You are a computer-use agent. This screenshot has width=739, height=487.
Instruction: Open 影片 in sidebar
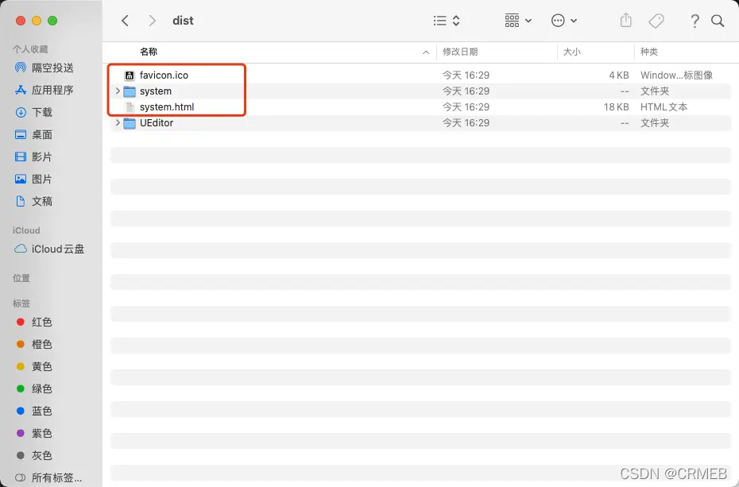34,157
